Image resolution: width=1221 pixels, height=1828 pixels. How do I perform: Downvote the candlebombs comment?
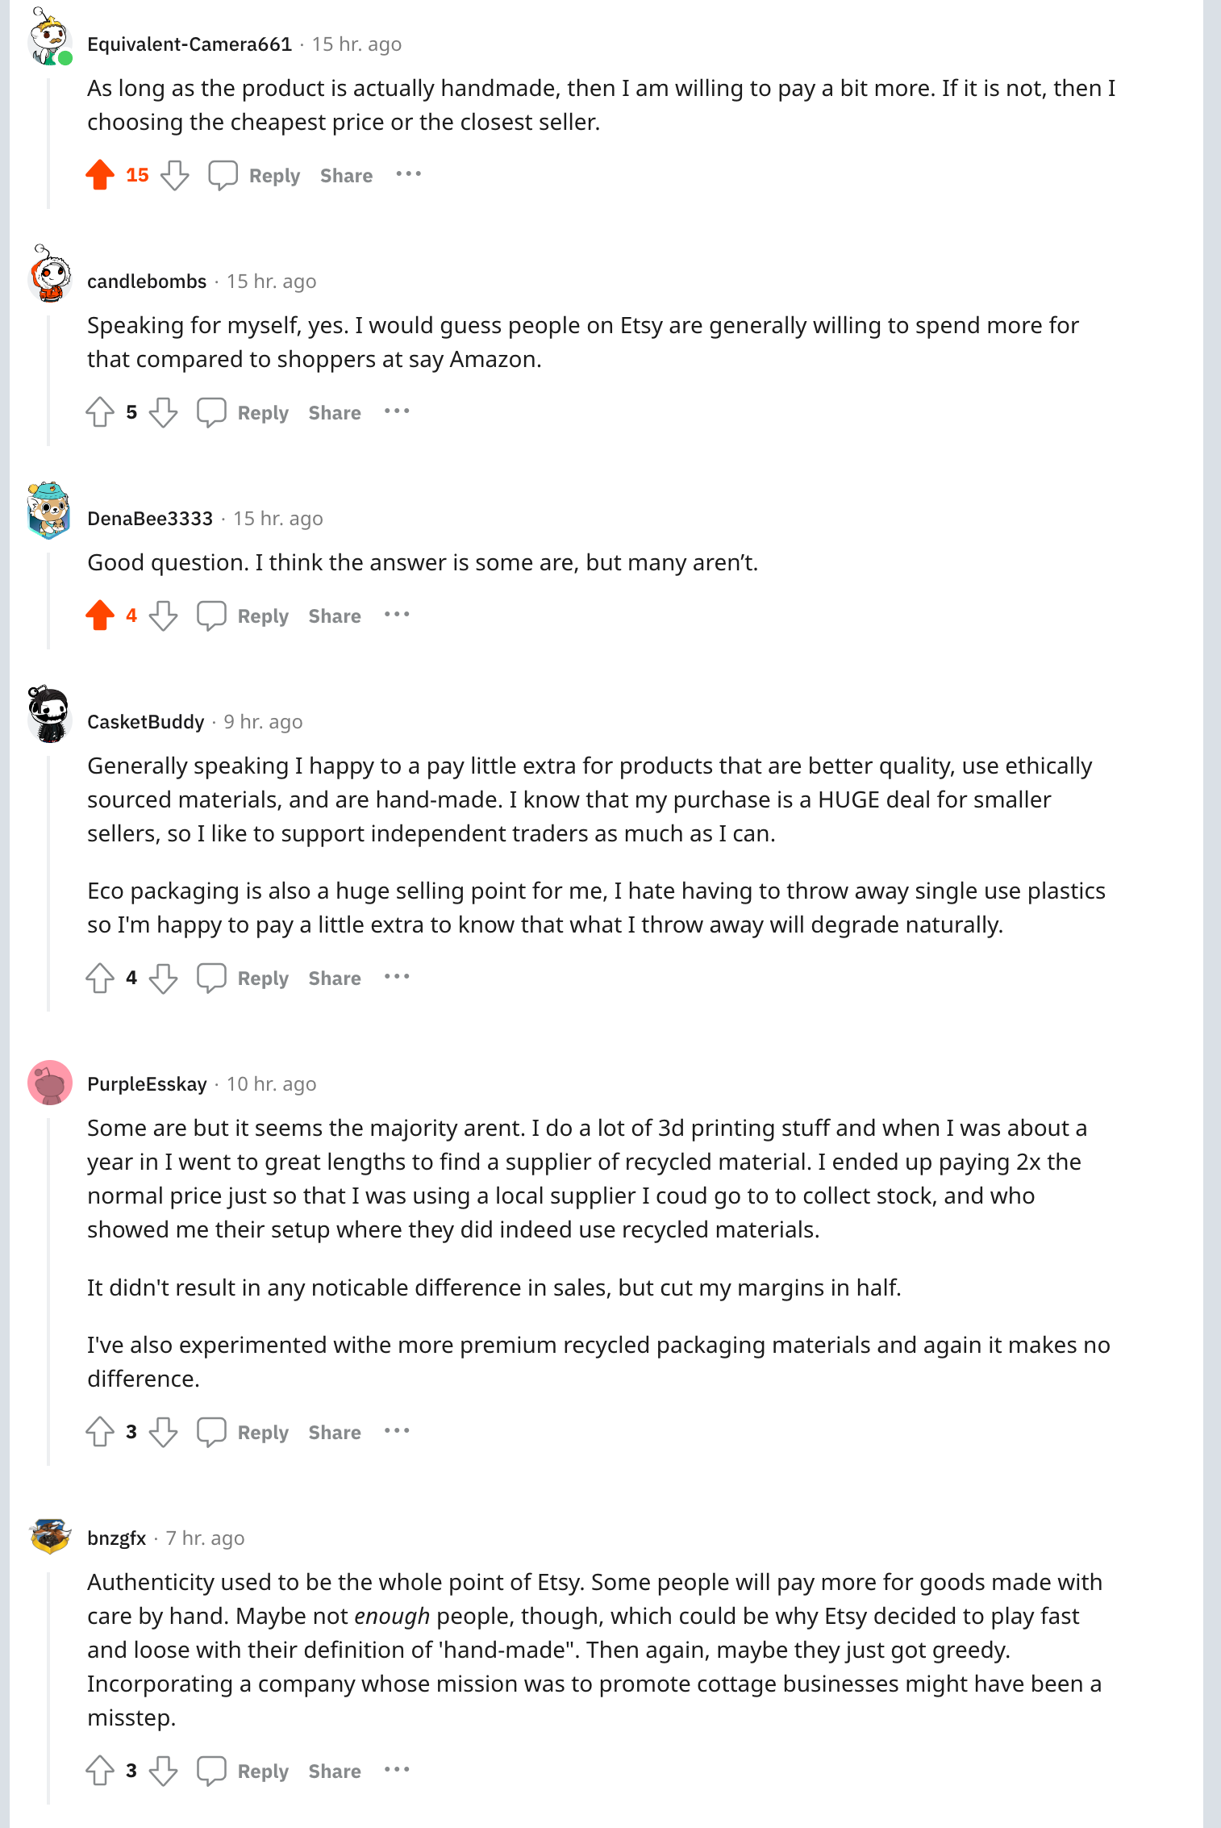pos(164,412)
